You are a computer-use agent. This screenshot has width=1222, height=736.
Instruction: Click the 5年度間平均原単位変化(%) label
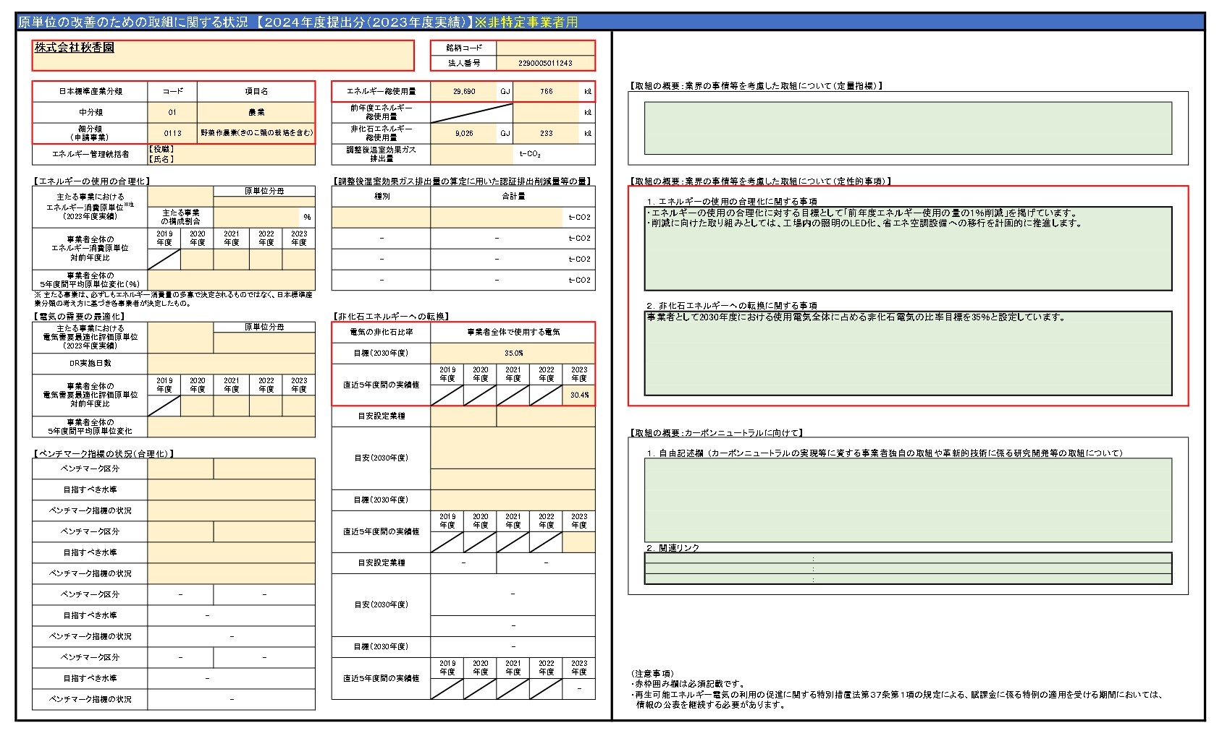tap(90, 280)
